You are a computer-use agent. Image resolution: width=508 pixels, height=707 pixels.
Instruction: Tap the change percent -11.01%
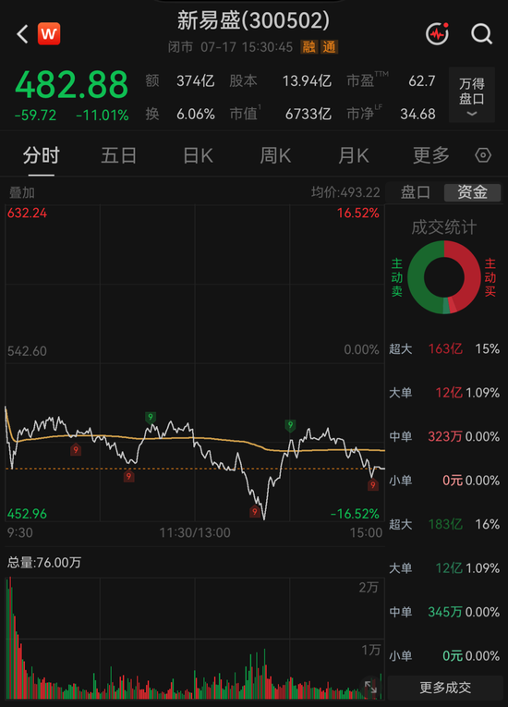click(103, 116)
